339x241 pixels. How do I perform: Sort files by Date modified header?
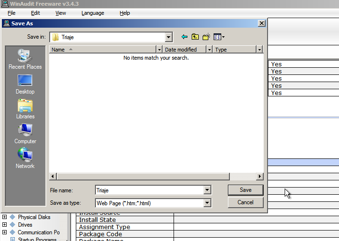pos(185,50)
